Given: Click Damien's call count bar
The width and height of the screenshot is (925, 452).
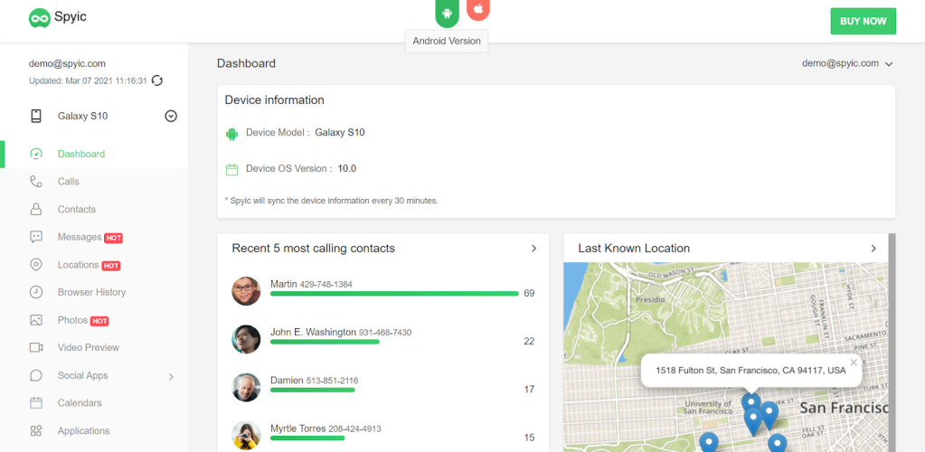Looking at the screenshot, I should [313, 390].
